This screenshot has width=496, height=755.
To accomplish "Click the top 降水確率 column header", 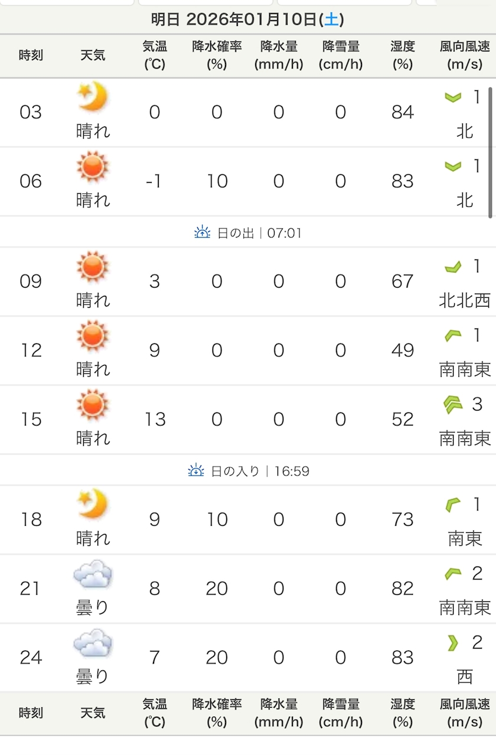I will 217,56.
